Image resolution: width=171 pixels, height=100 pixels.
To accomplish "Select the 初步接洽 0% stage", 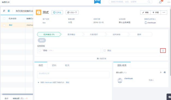I will click(x=49, y=35).
